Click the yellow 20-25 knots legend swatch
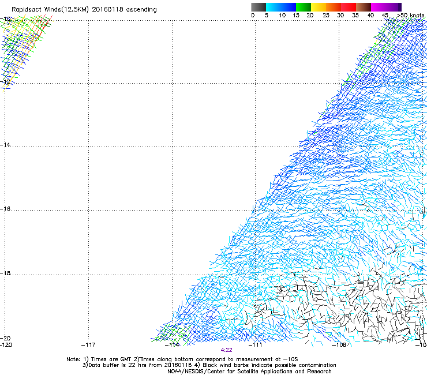Screen dimensions: 427x375 point(319,7)
